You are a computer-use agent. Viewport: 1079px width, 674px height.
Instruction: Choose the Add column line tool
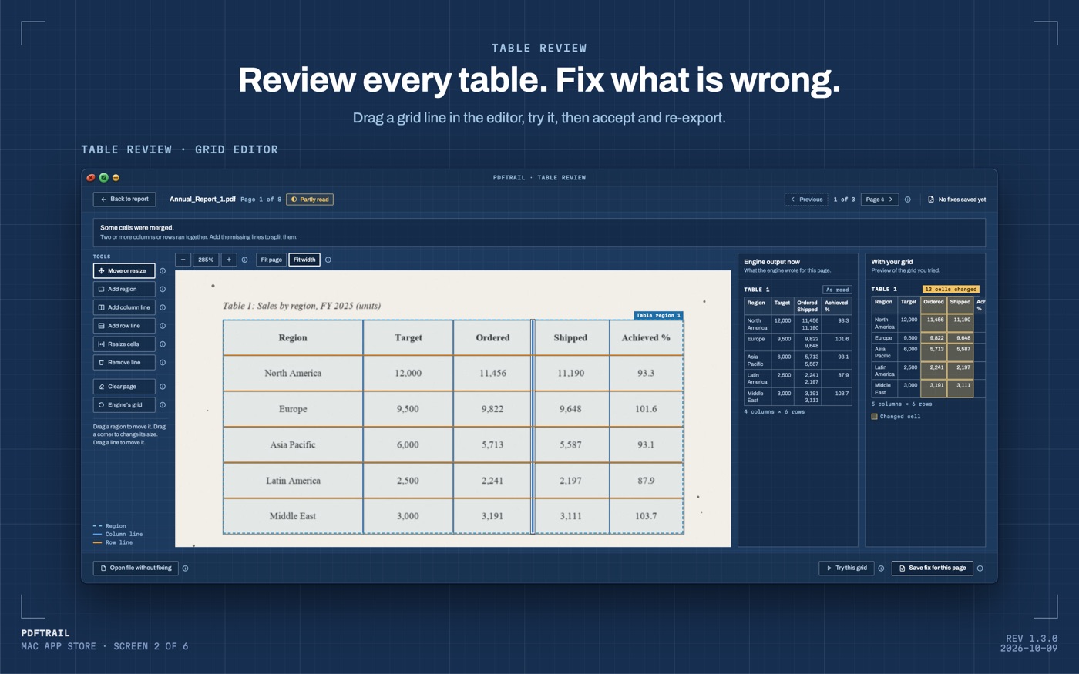click(x=124, y=307)
